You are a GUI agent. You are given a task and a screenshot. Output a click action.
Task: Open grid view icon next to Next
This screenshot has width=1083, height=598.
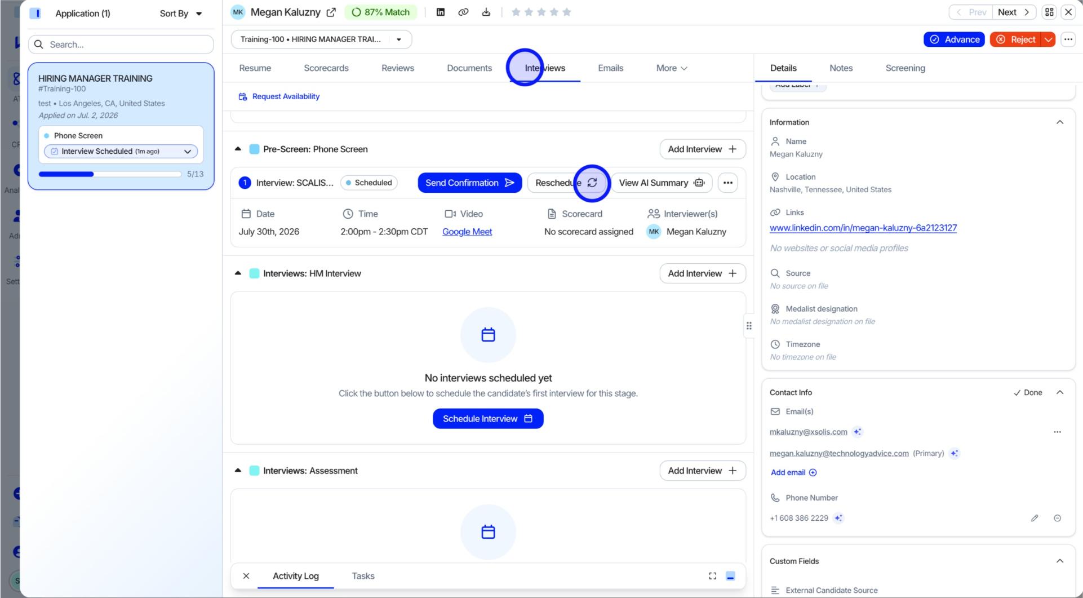tap(1049, 12)
